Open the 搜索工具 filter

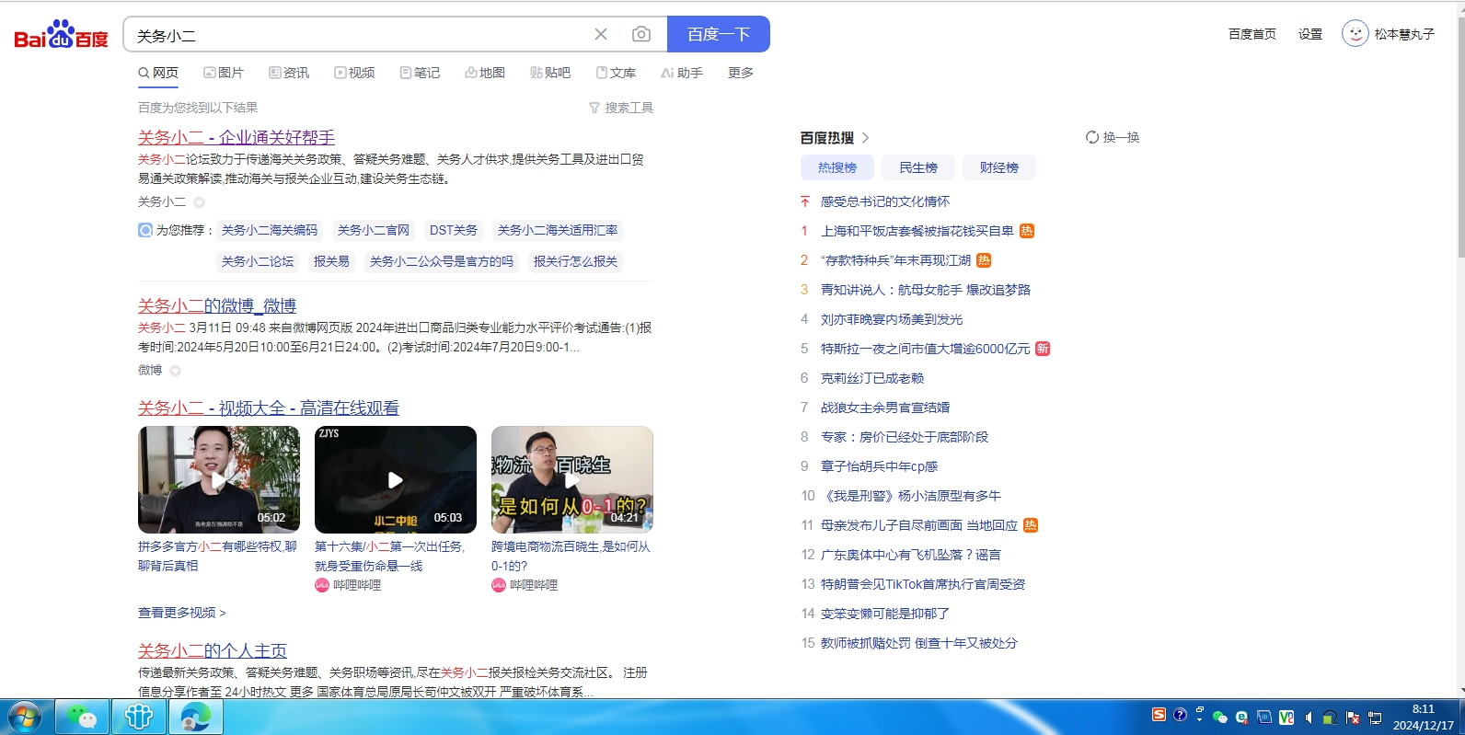621,108
